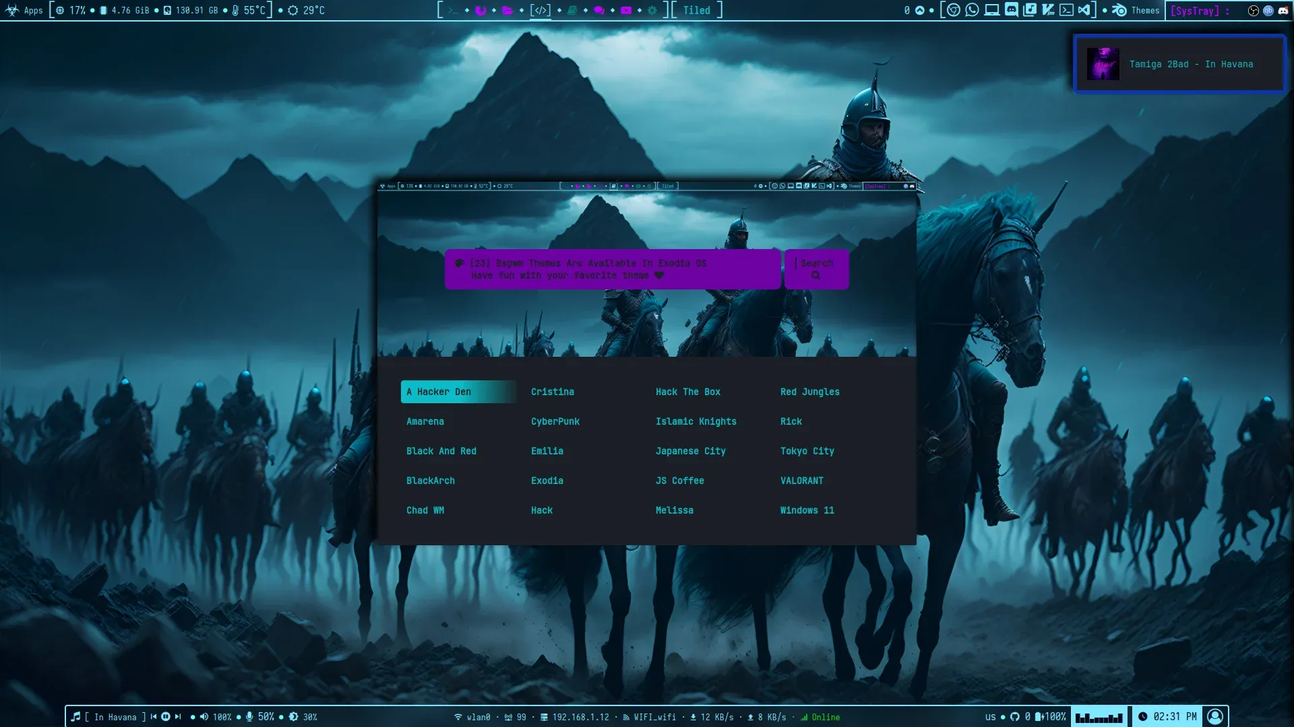Click the WiFi status icon
The image size is (1294, 727).
point(455,716)
